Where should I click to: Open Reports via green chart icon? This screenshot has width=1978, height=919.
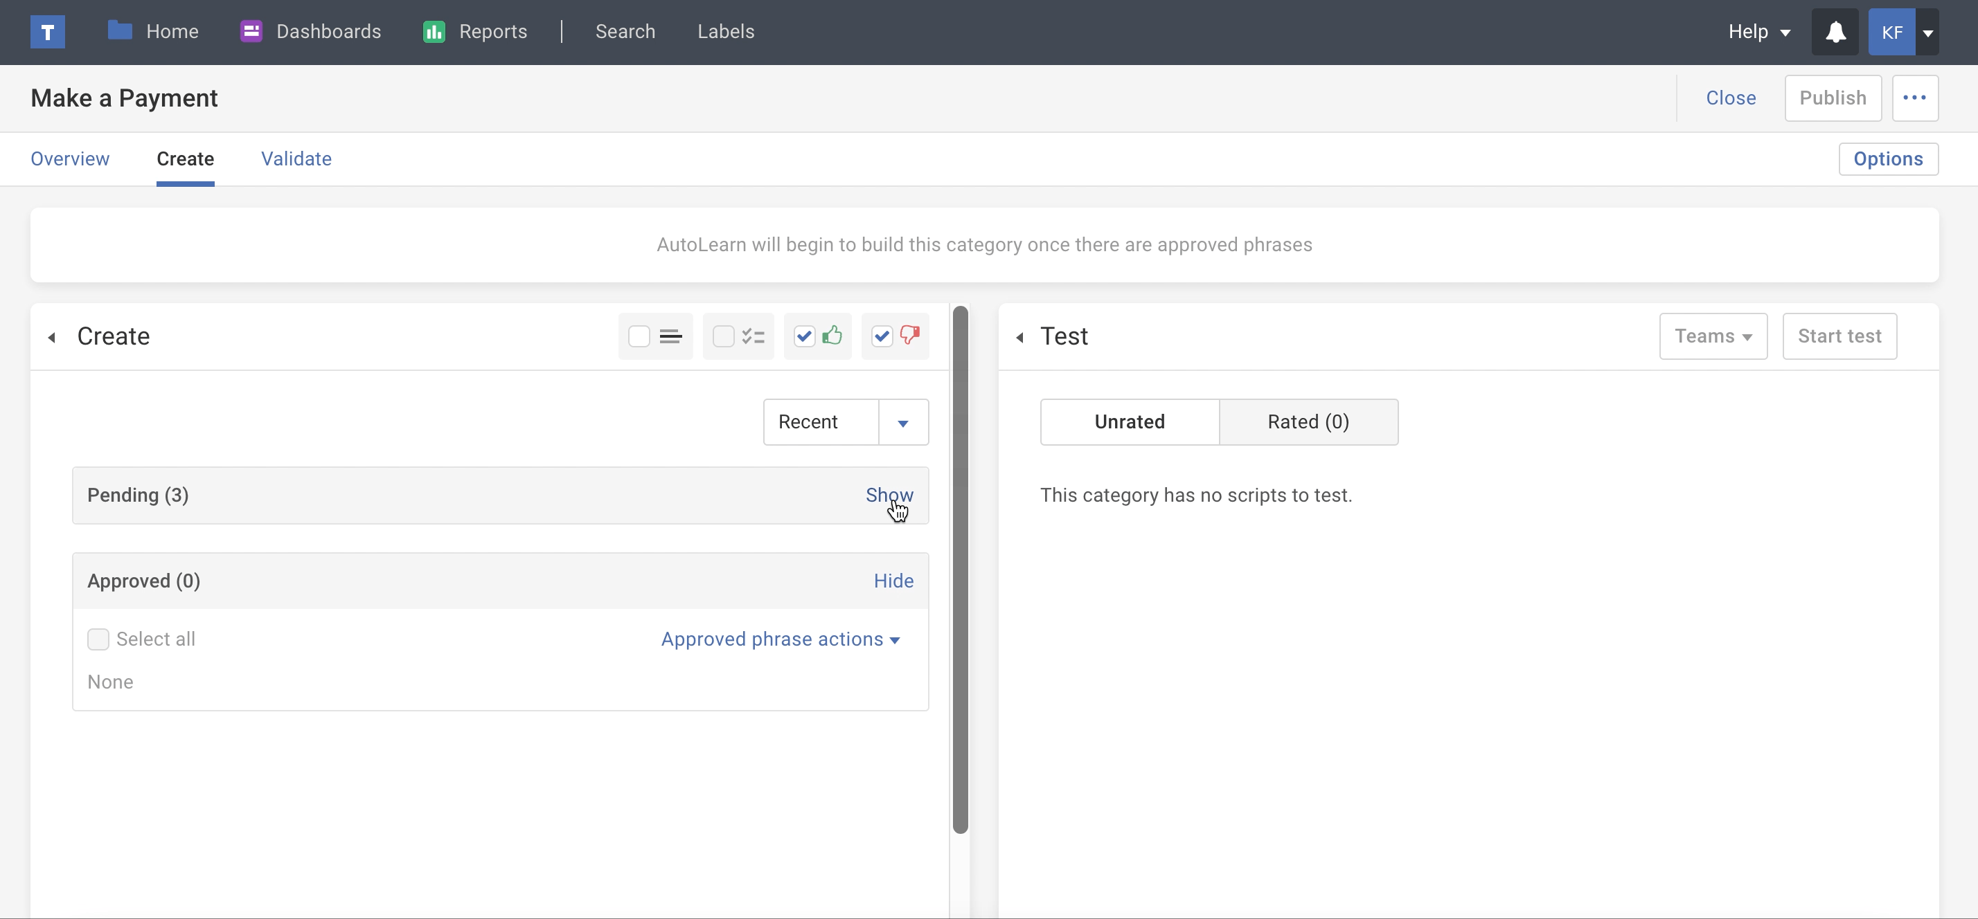click(x=434, y=31)
